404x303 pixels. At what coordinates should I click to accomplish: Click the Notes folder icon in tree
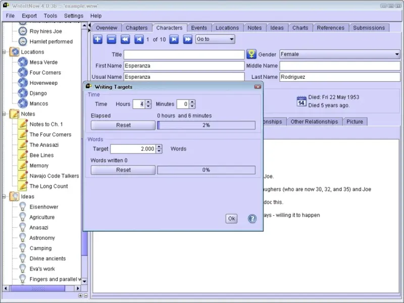(15, 114)
